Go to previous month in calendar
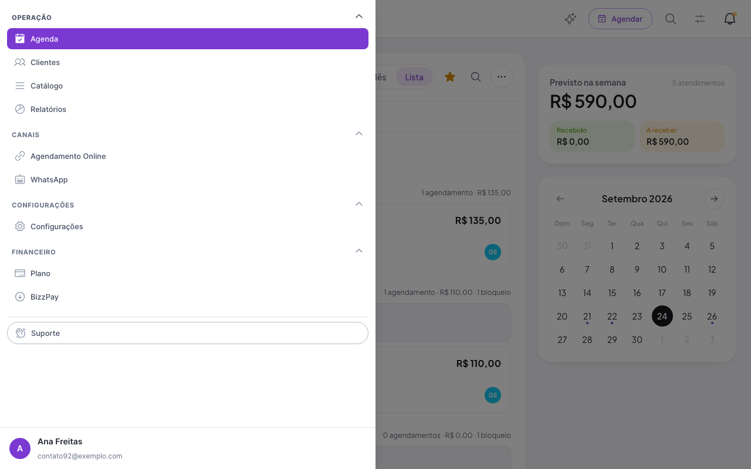The image size is (751, 469). pyautogui.click(x=560, y=199)
